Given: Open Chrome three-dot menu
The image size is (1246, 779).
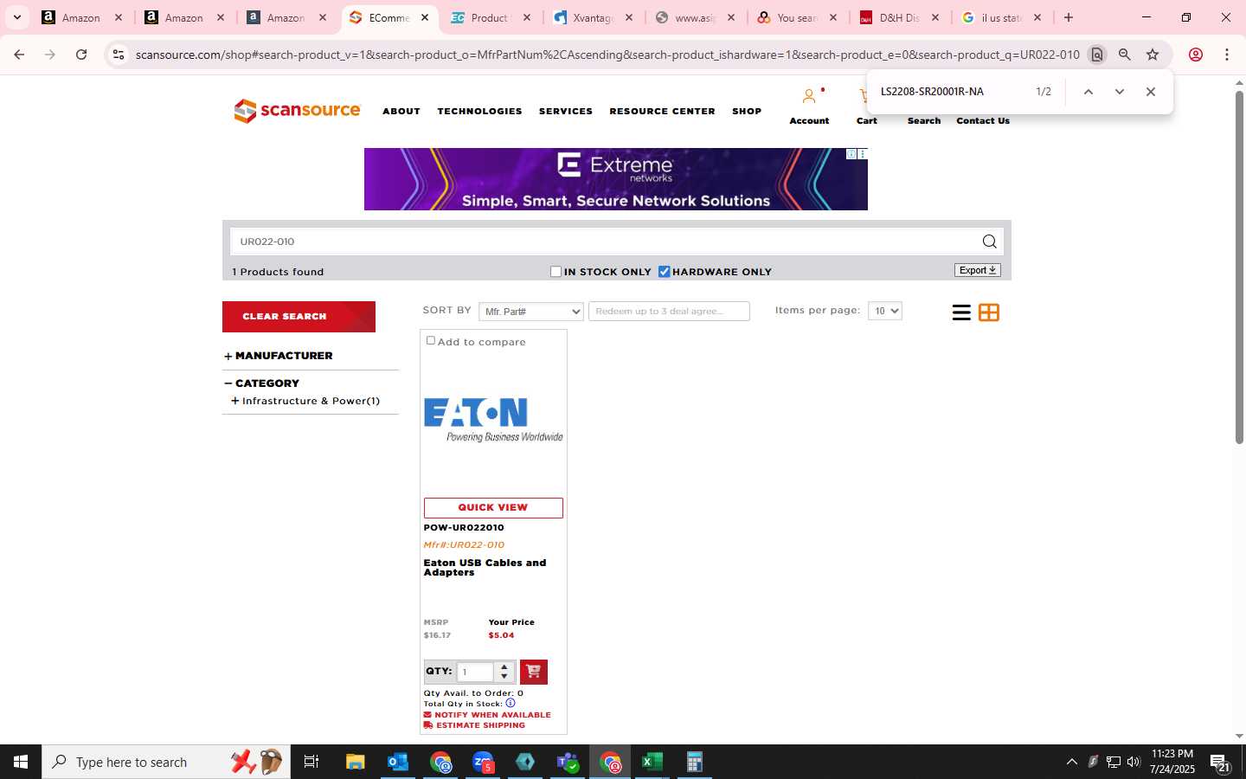Looking at the screenshot, I should 1227,55.
